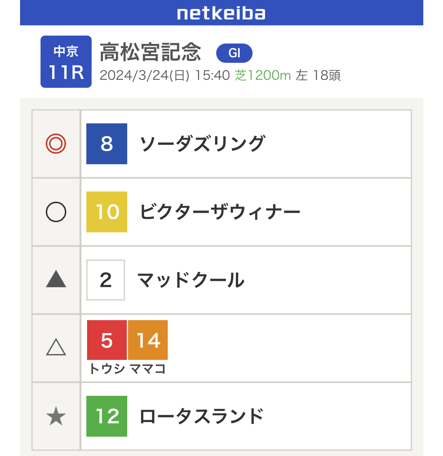Click the green number 12 badge
Viewport: 443px width, 456px height.
coord(107,416)
